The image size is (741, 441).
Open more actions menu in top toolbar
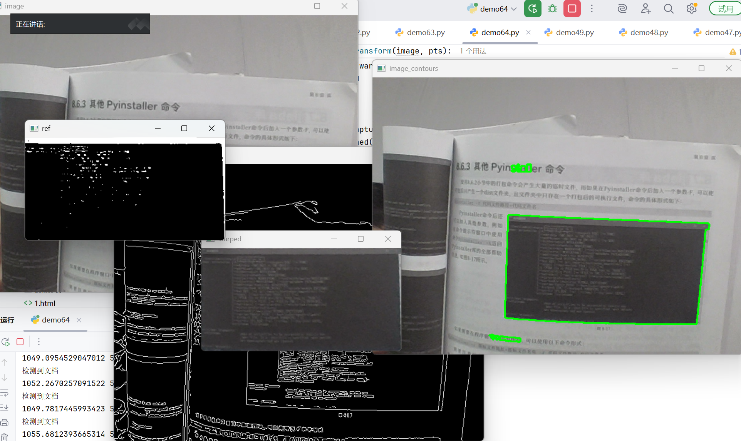[592, 9]
